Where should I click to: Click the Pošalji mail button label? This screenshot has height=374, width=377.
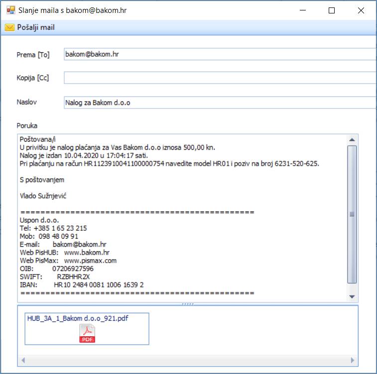pyautogui.click(x=36, y=27)
